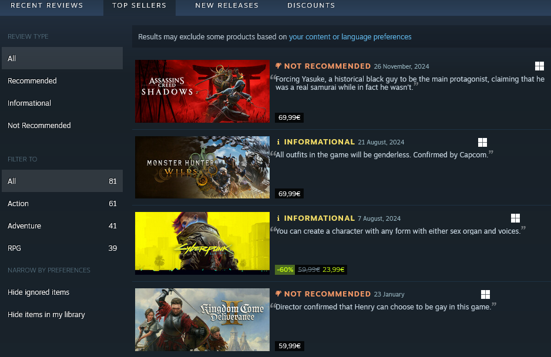Filter to the Action genre
The height and width of the screenshot is (357, 551).
click(62, 203)
